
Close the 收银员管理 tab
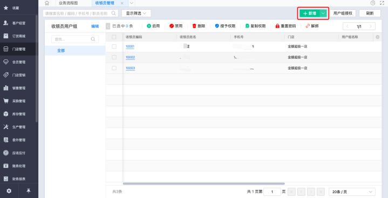click(x=122, y=3)
